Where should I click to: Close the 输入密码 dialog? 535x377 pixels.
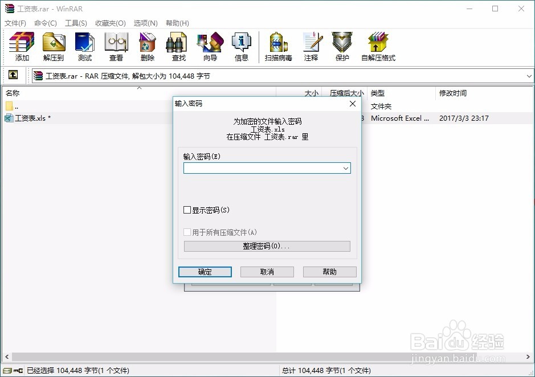pyautogui.click(x=353, y=104)
